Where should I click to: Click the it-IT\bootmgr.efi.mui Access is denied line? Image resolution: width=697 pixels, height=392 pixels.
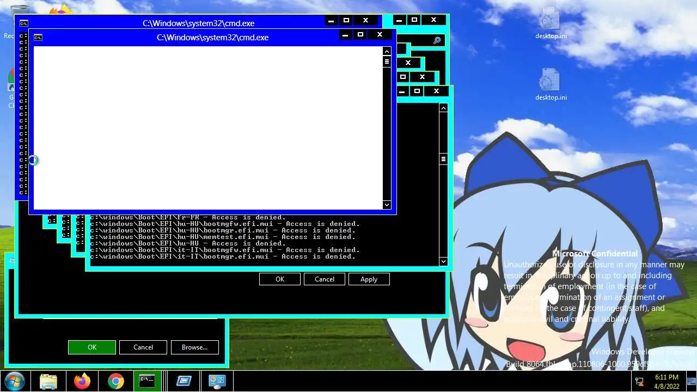tap(223, 256)
